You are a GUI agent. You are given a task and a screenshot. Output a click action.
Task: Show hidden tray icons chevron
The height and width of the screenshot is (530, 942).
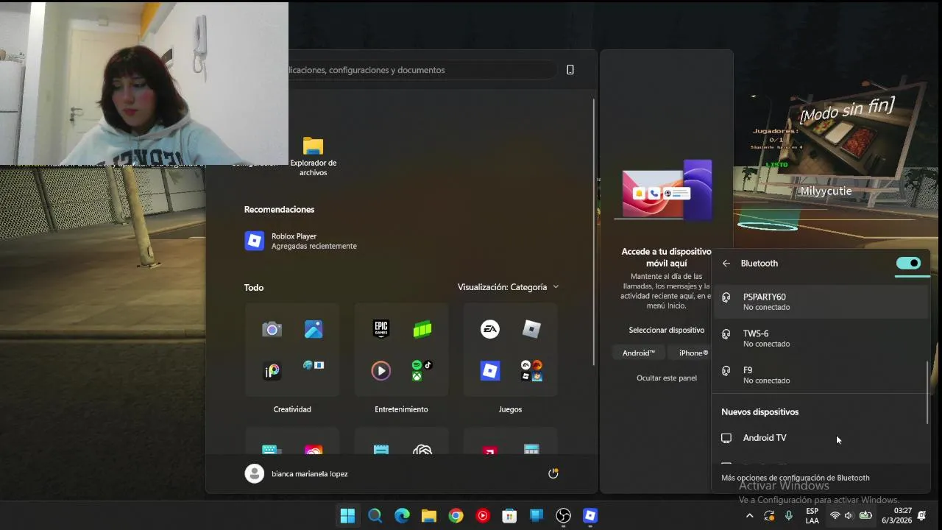click(x=749, y=516)
